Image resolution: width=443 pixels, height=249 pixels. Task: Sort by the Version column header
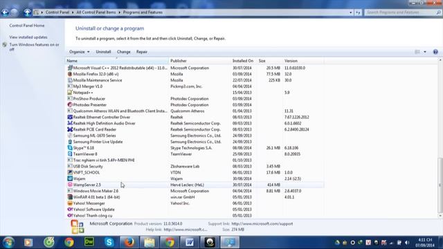coord(303,61)
